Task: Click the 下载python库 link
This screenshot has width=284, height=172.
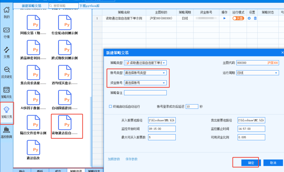Action: pyautogui.click(x=90, y=6)
